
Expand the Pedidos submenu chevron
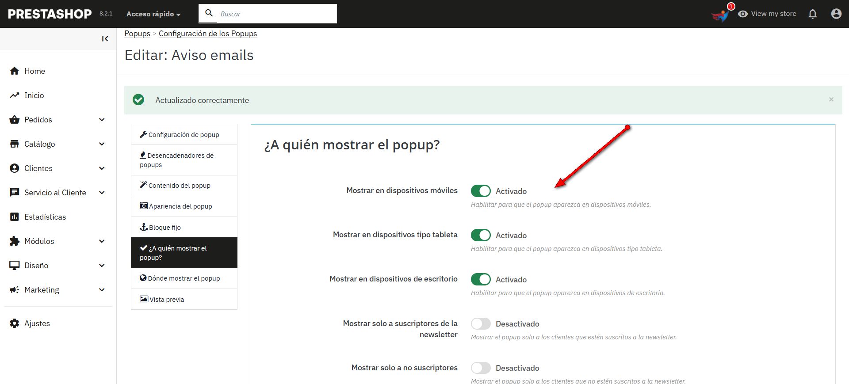point(102,120)
